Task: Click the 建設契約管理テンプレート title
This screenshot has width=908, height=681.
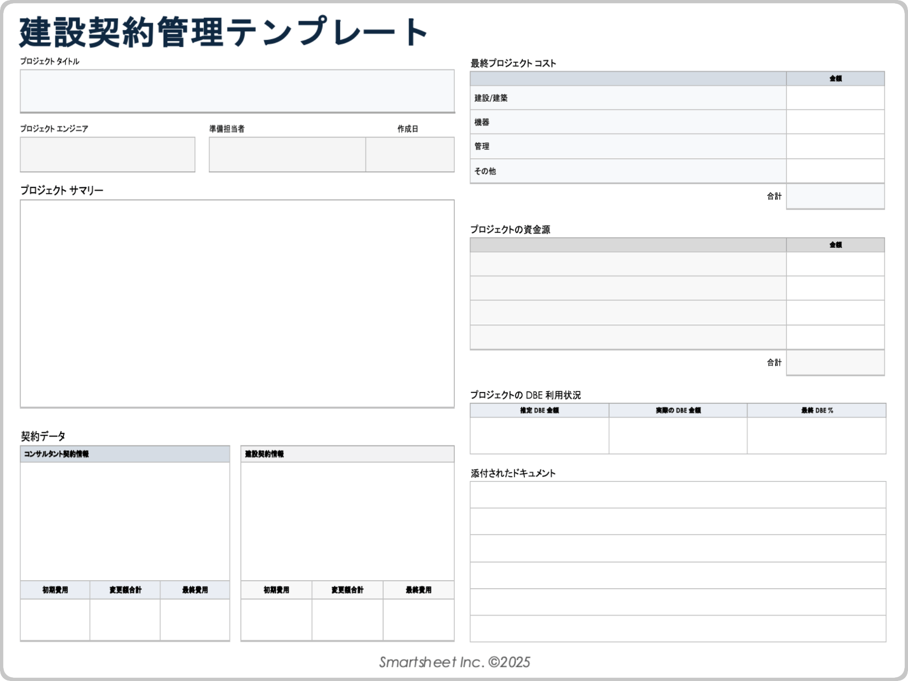Action: 223,32
